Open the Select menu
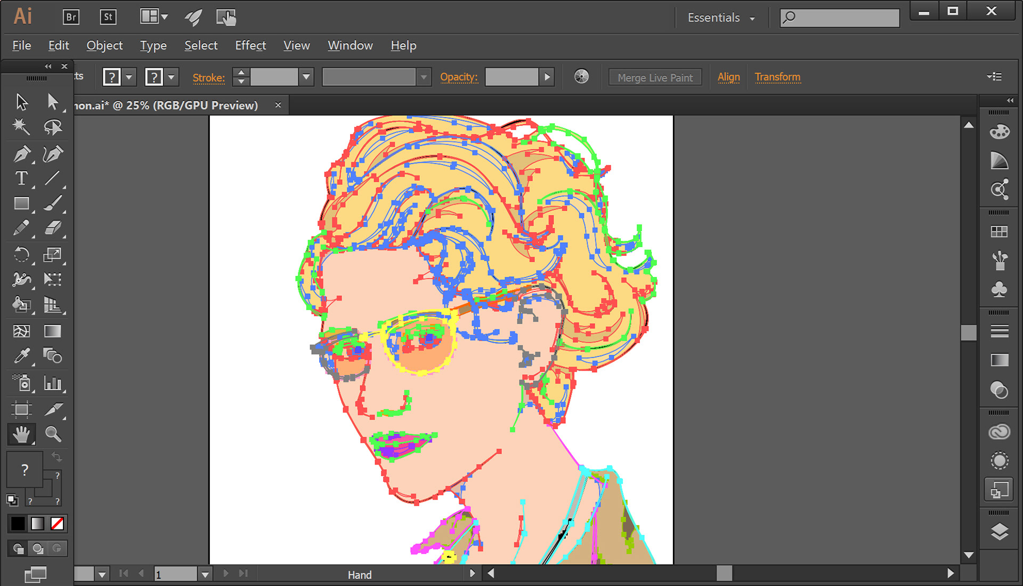The width and height of the screenshot is (1023, 586). [201, 45]
